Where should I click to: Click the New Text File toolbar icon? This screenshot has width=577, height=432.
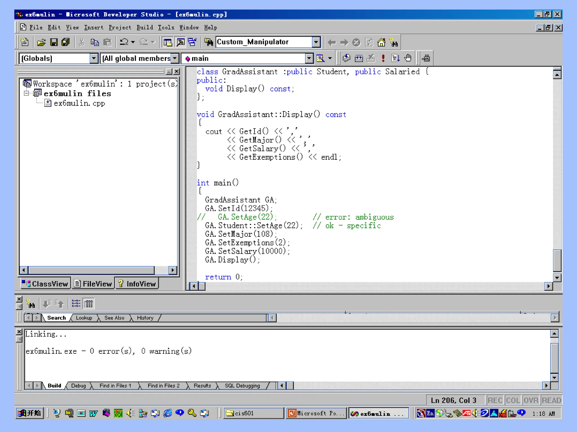coord(25,42)
